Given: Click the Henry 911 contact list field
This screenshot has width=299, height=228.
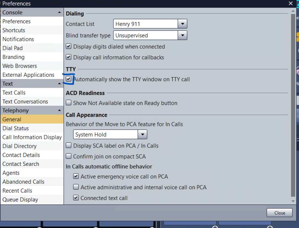Looking at the screenshot, I should pos(146,24).
